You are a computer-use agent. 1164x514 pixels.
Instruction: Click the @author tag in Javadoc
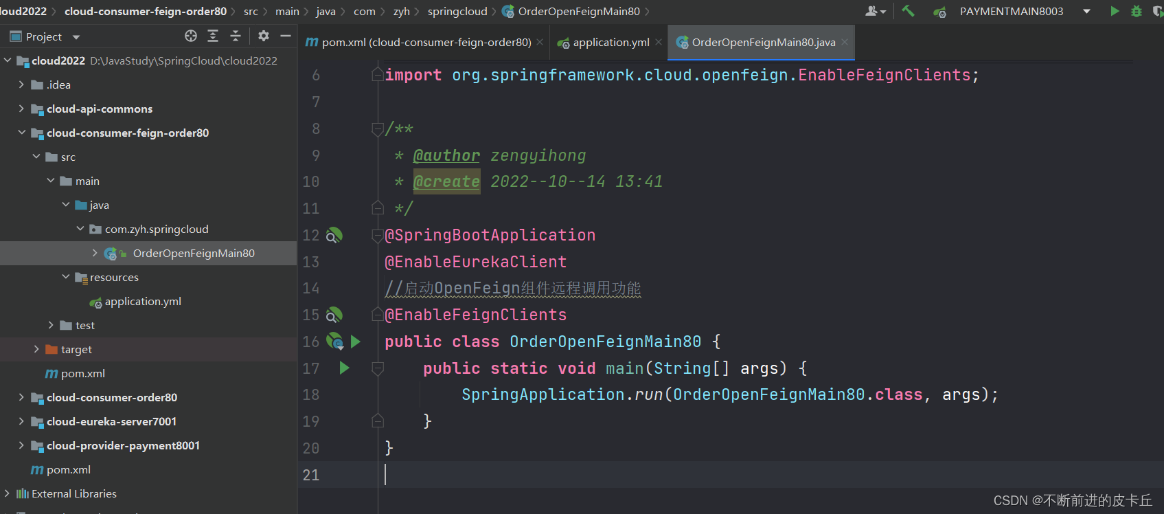(x=446, y=155)
